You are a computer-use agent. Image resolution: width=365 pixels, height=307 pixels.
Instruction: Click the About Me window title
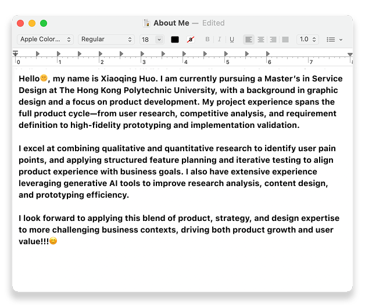(x=171, y=23)
